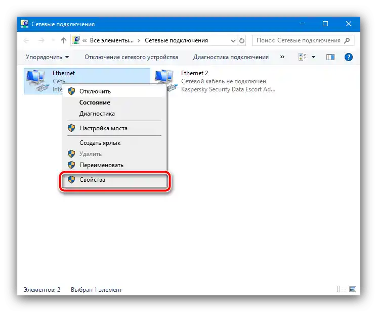
Task: Show more toolbar commands with the chevron
Action: (282, 57)
